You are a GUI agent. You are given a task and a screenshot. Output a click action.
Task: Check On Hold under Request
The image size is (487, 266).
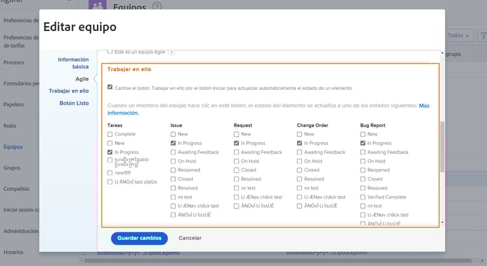pos(236,161)
